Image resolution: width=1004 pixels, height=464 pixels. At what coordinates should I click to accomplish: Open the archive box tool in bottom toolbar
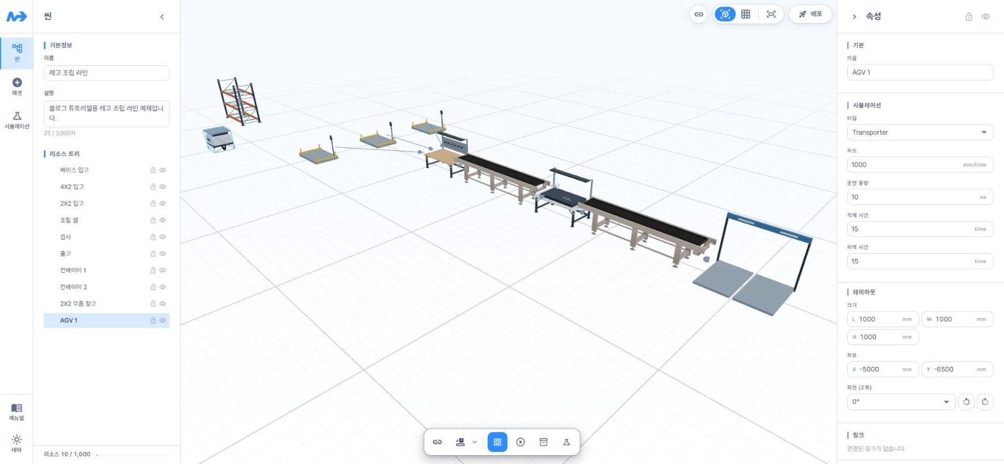click(x=544, y=442)
